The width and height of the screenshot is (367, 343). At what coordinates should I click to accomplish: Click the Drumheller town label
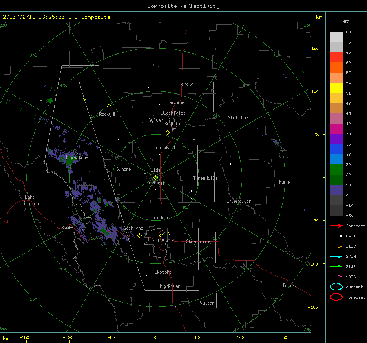point(239,201)
